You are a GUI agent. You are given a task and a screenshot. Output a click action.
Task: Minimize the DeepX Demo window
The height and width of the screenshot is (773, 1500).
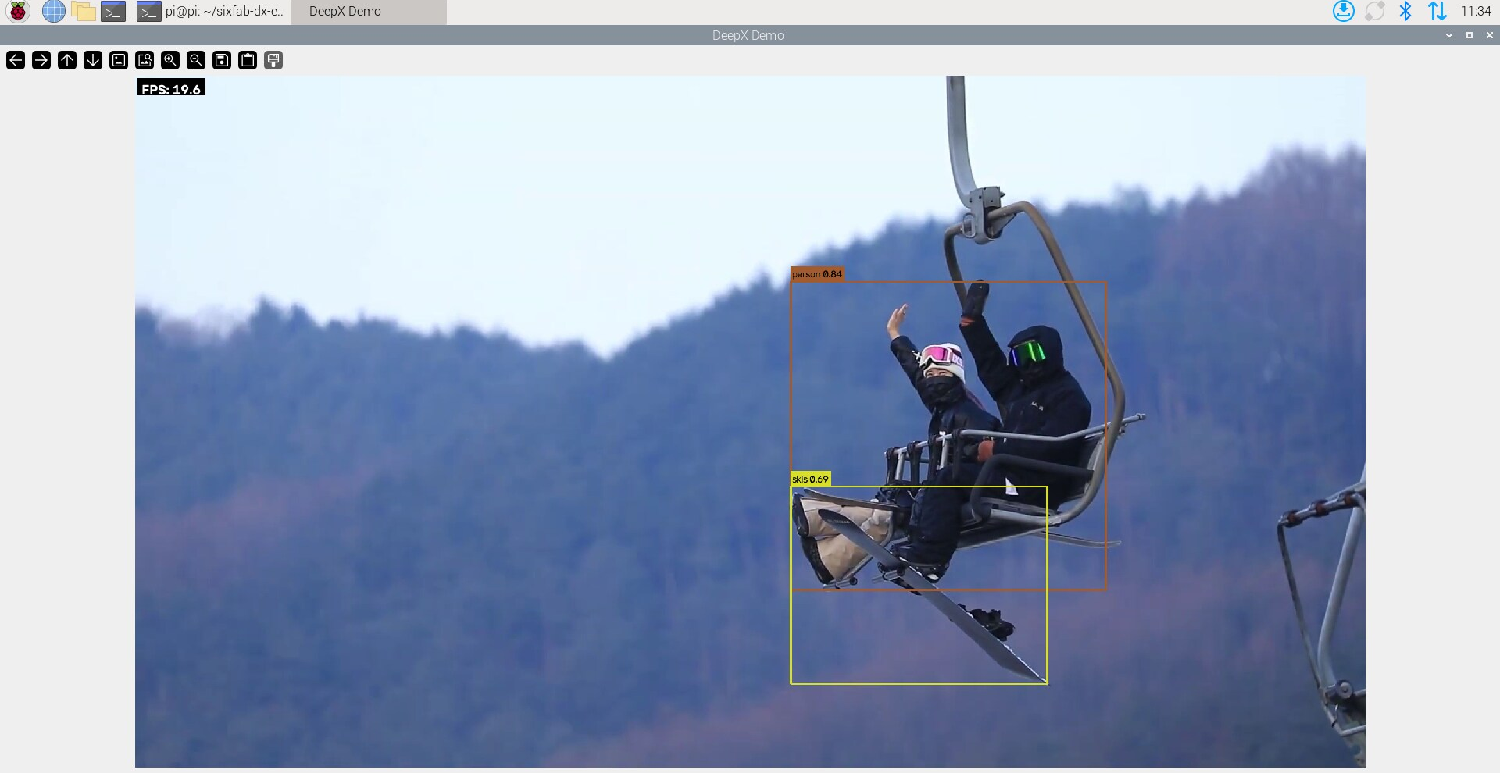[x=1449, y=35]
